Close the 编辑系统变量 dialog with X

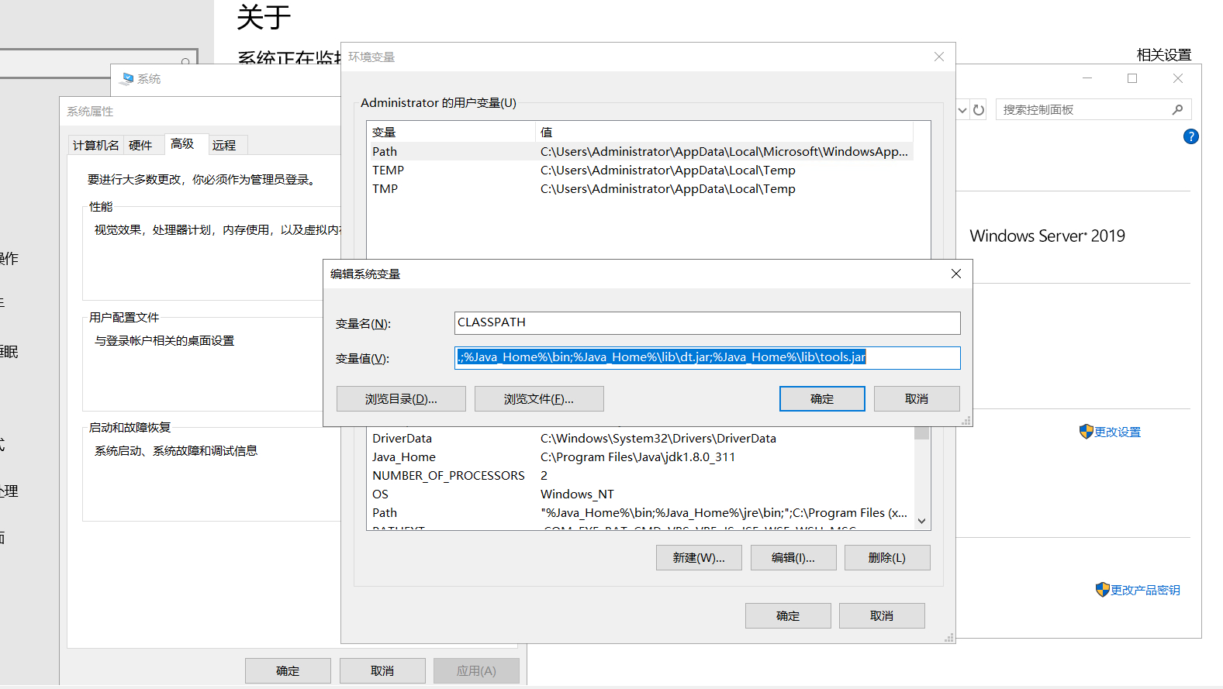pos(956,274)
